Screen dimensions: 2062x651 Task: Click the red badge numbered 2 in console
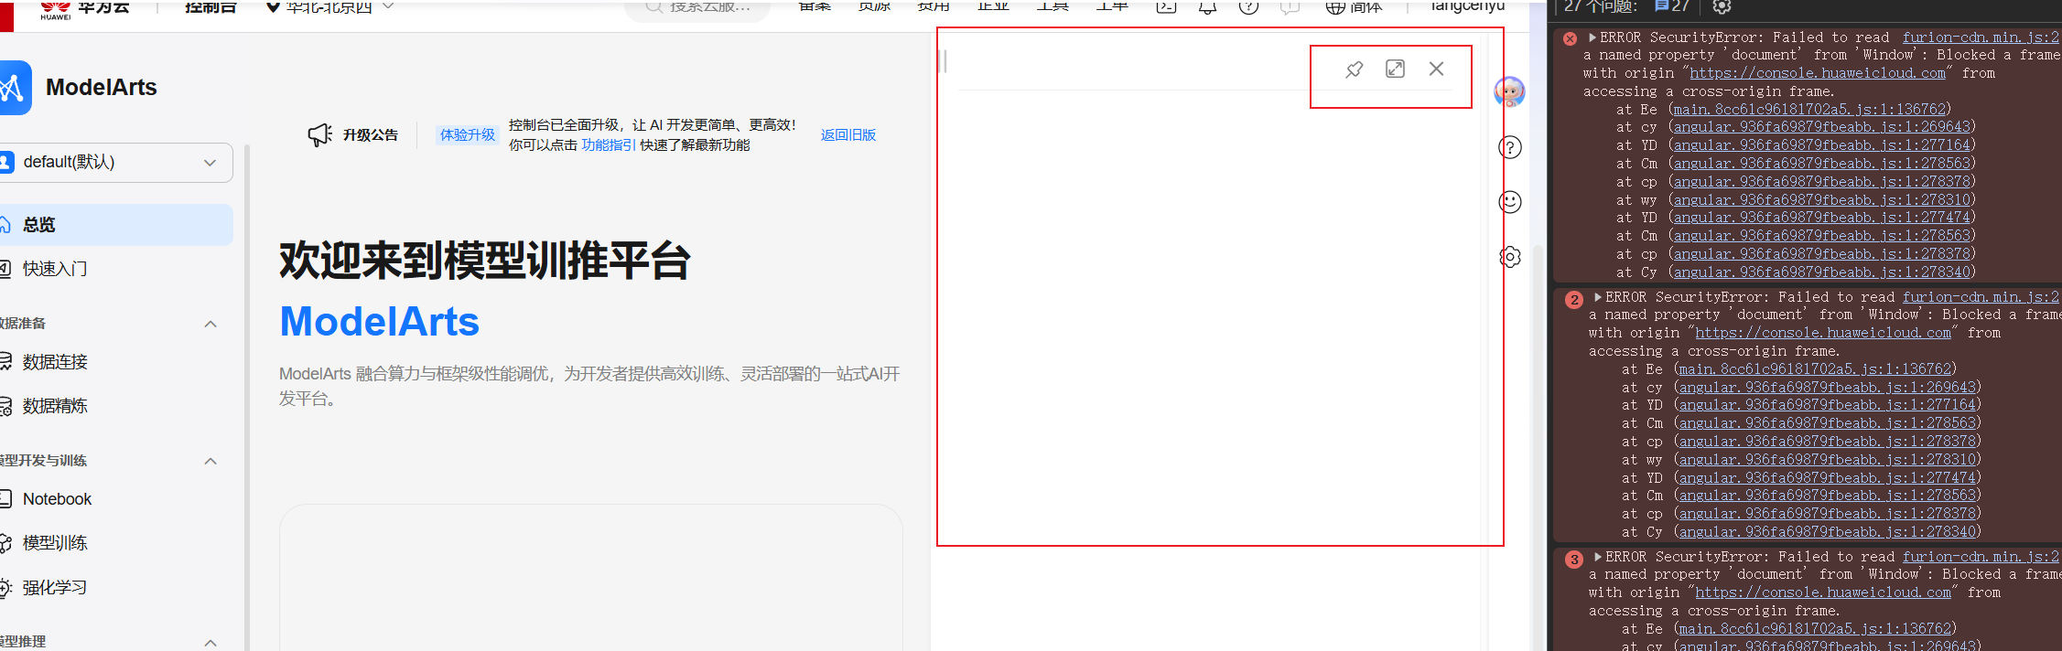pos(1573,300)
